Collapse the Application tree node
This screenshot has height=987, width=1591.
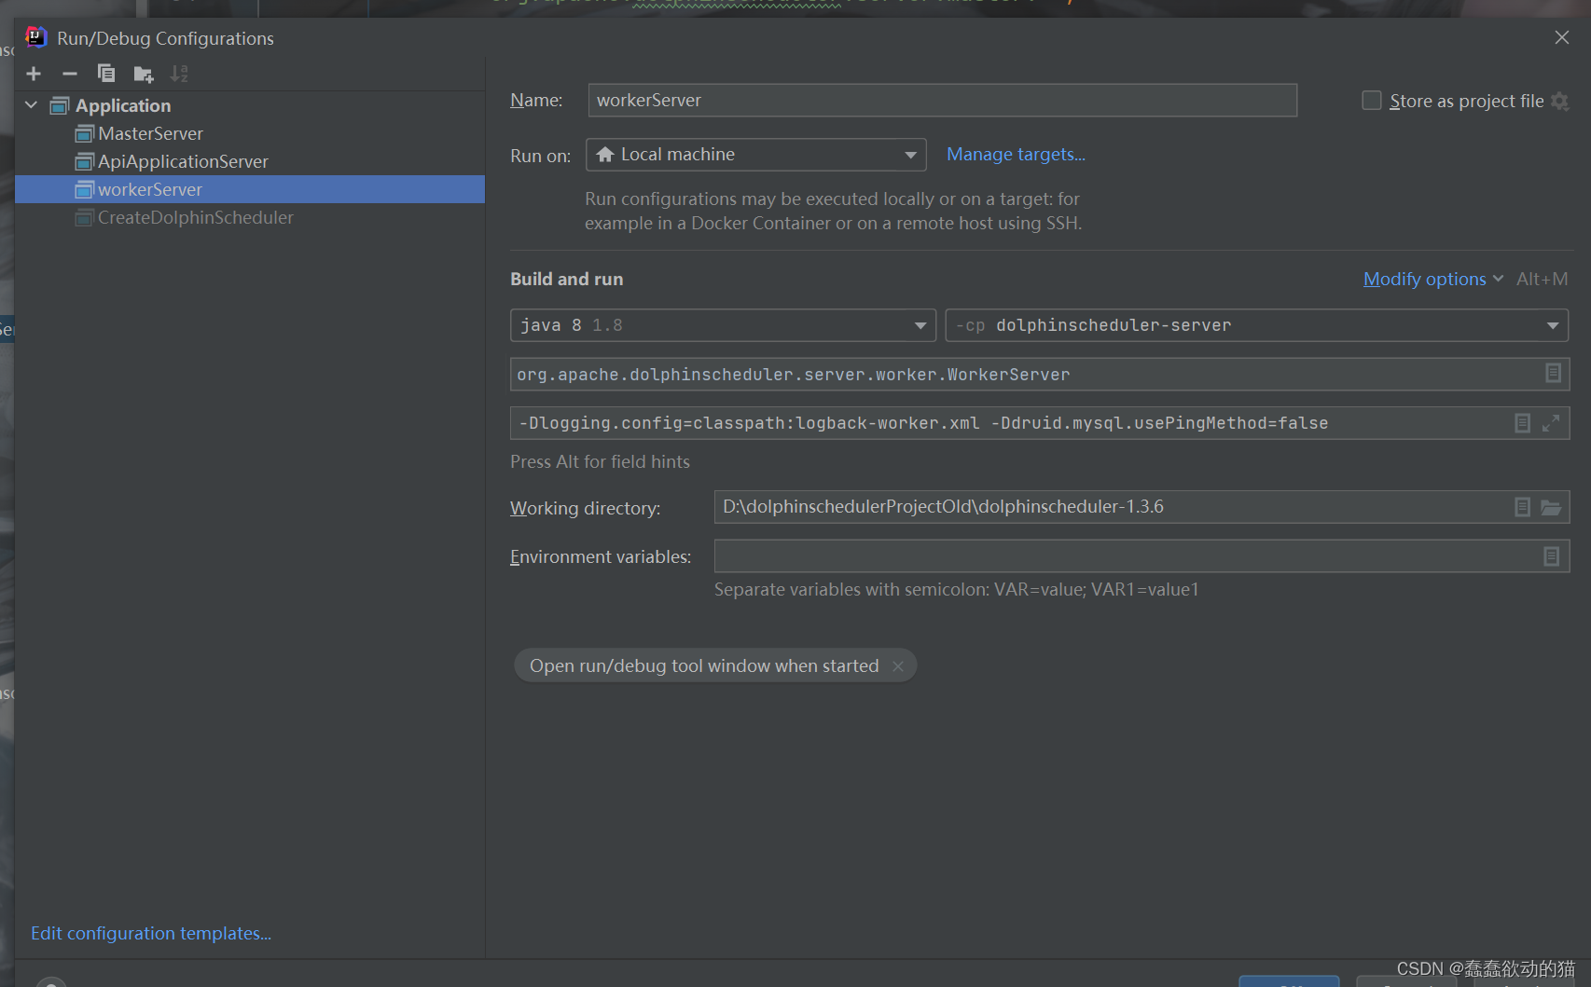(x=31, y=105)
